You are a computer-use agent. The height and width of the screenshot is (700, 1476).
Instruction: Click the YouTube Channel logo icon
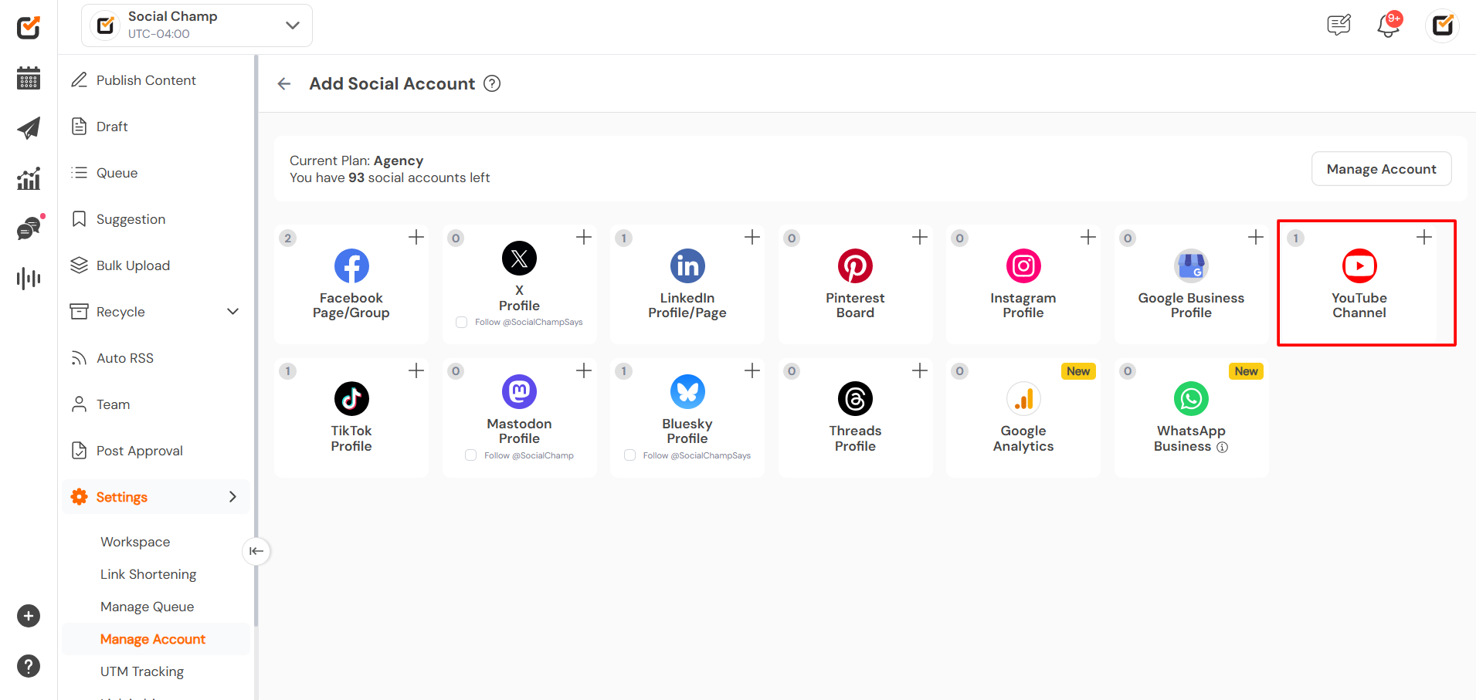click(x=1359, y=266)
